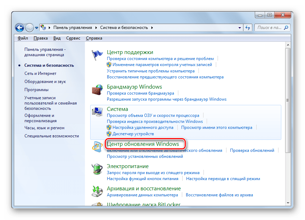Open Центр обновления Windows link
The image size is (305, 220).
click(x=145, y=144)
